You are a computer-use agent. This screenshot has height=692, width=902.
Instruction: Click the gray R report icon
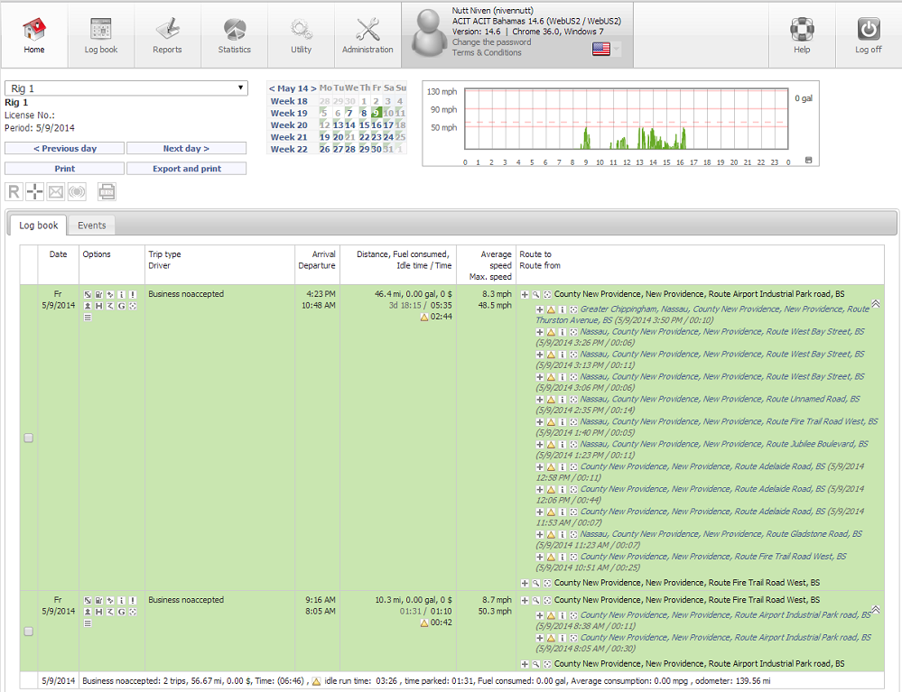(14, 191)
